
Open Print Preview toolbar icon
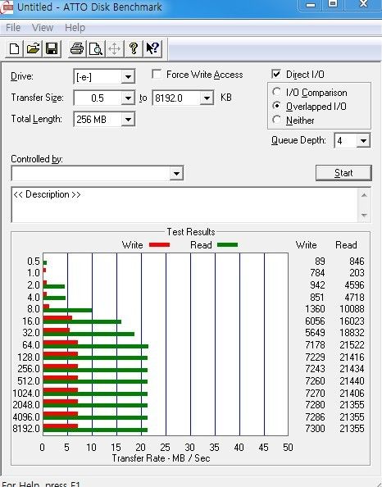click(x=96, y=48)
